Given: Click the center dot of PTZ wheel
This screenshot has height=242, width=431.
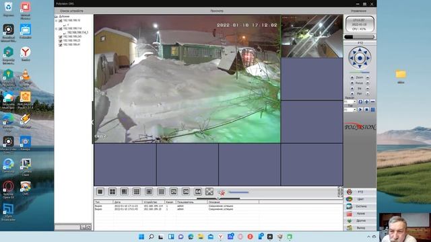Looking at the screenshot, I should pyautogui.click(x=360, y=58).
